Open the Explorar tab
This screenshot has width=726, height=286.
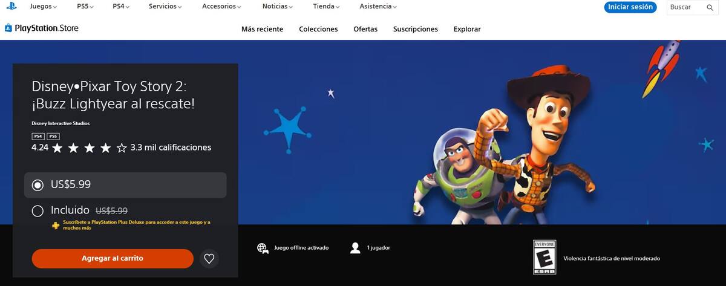click(x=467, y=29)
